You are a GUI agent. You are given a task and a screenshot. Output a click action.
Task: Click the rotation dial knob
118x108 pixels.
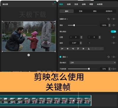pos(89,43)
